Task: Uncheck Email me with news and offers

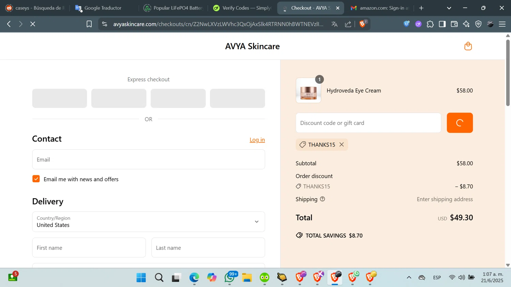Action: pos(36,179)
